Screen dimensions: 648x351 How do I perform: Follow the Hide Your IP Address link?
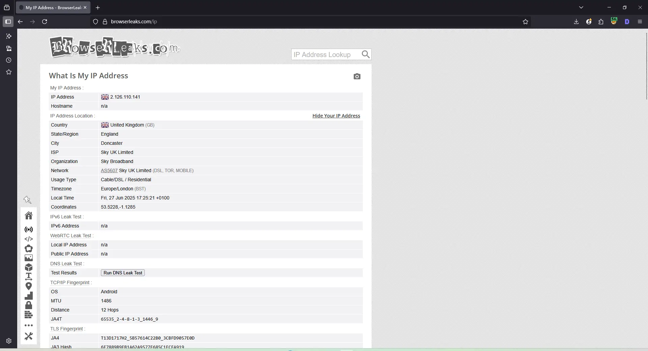point(336,116)
